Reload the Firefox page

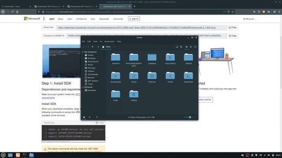click(x=12, y=12)
